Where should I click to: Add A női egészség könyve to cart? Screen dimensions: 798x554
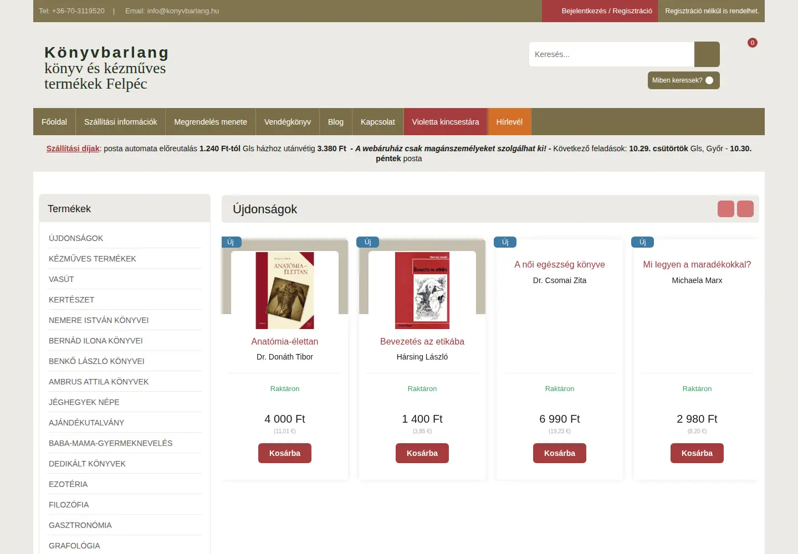tap(560, 453)
